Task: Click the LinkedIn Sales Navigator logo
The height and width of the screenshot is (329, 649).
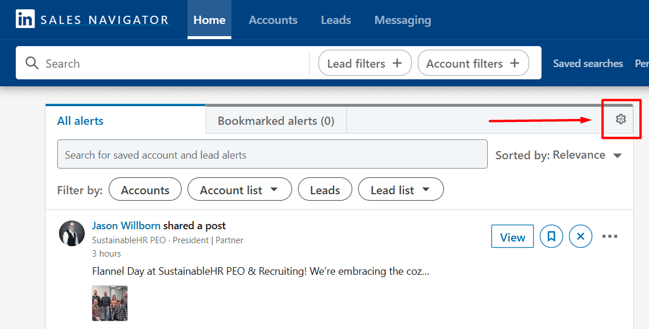Action: [93, 19]
